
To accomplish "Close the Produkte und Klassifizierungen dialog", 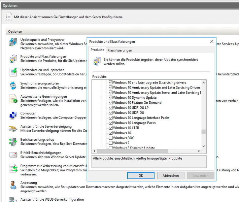I will coord(212,41).
